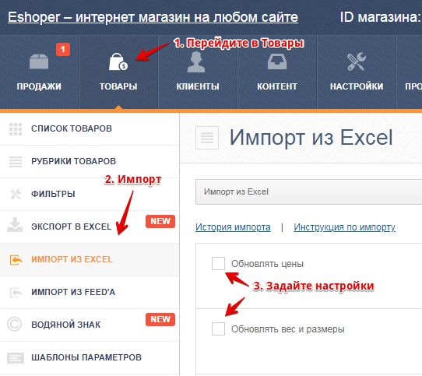
Task: Click the orange arrow icon beside Импорт из Excel
Action: pos(16,260)
